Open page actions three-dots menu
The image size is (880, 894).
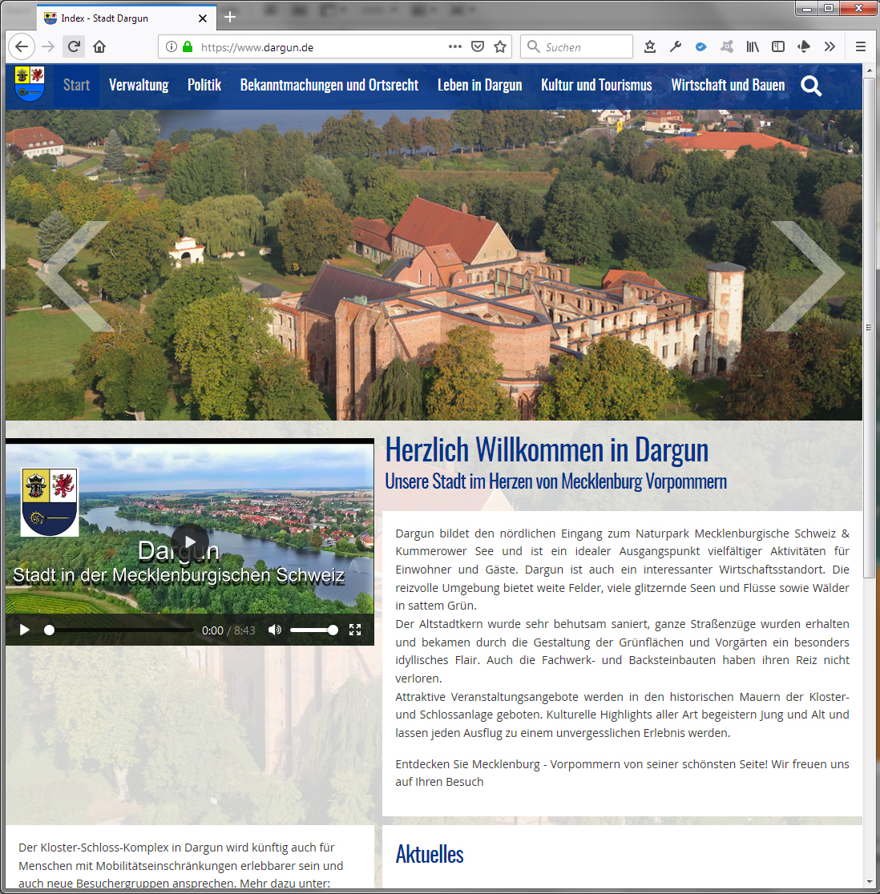click(x=455, y=46)
